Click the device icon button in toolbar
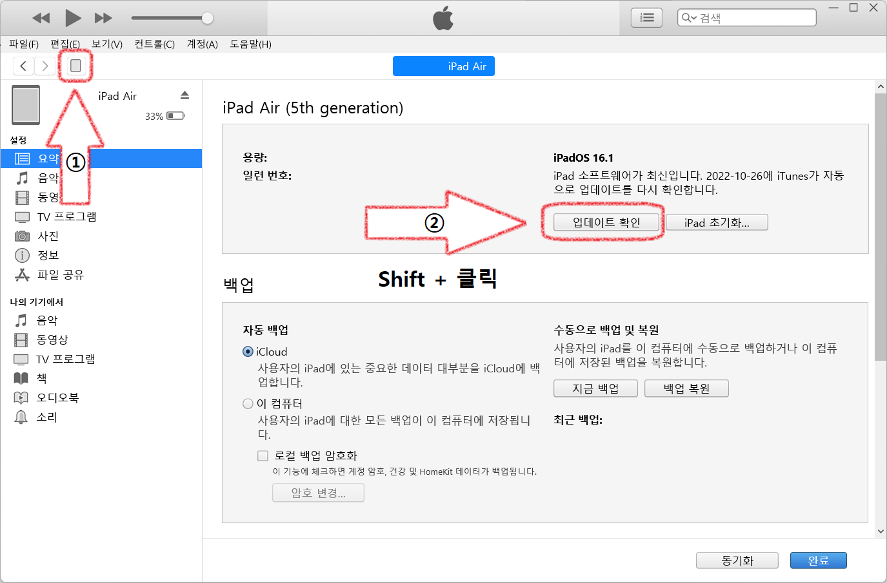887x583 pixels. [75, 66]
